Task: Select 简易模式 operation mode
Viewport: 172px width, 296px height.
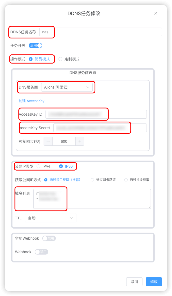Action: click(39, 59)
